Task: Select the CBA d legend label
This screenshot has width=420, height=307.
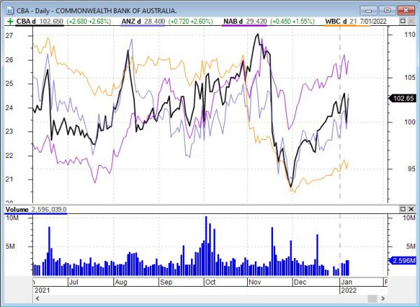Action: pos(26,22)
